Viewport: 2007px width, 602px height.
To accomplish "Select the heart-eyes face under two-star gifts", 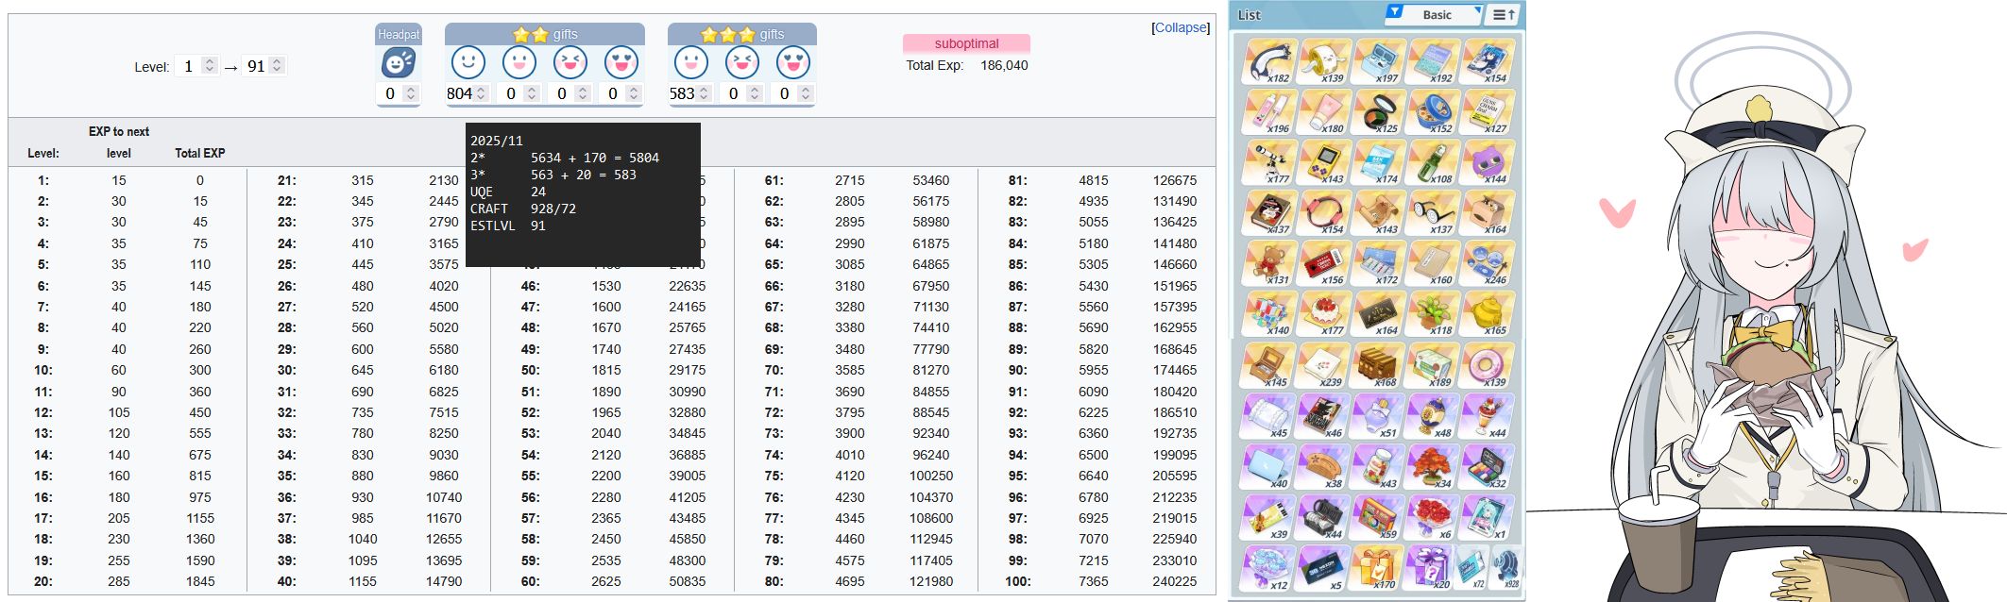I will (x=621, y=62).
